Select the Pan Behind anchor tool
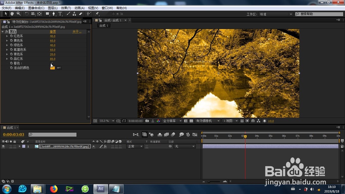Screen dimensions: 345x194 (x=39, y=14)
